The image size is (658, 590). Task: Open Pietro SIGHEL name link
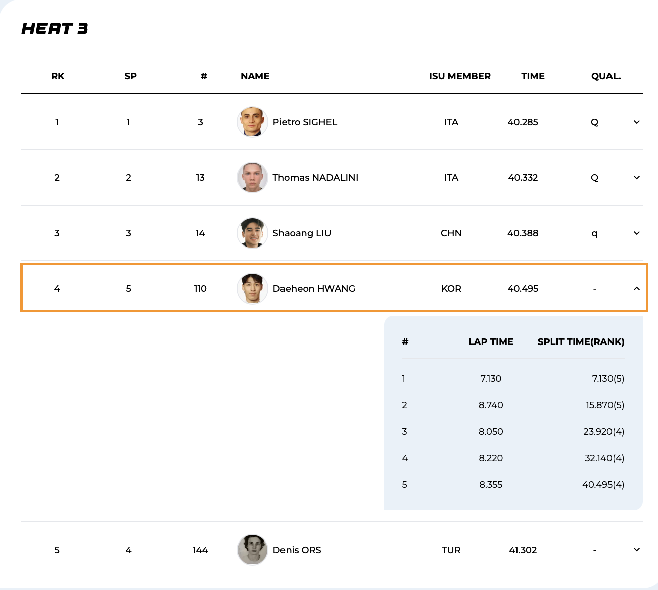tap(305, 122)
